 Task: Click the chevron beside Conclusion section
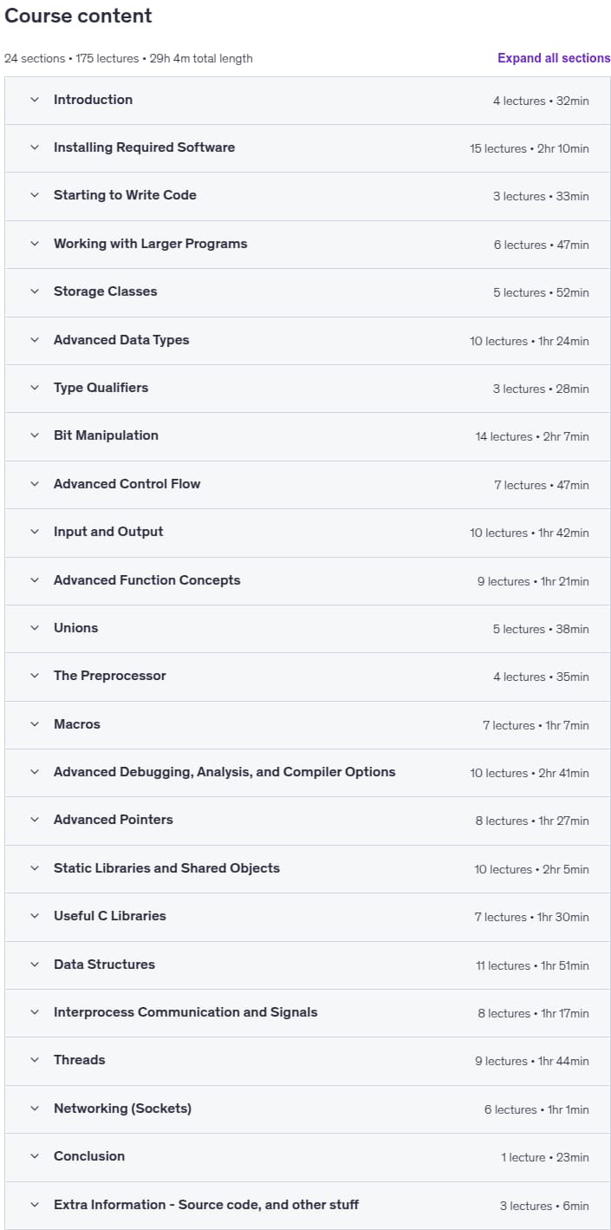tap(35, 1156)
